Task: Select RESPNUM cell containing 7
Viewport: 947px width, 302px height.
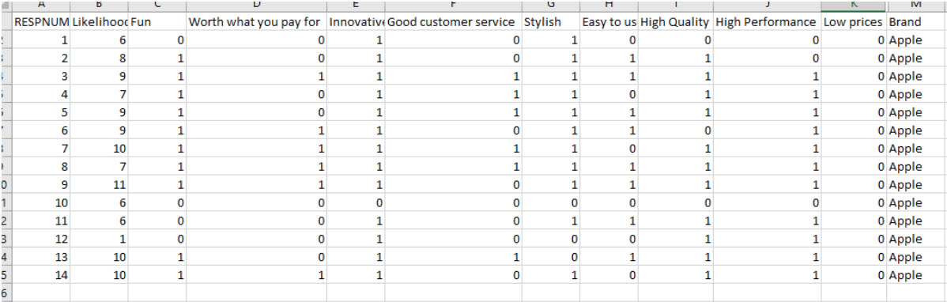Action: (41, 149)
